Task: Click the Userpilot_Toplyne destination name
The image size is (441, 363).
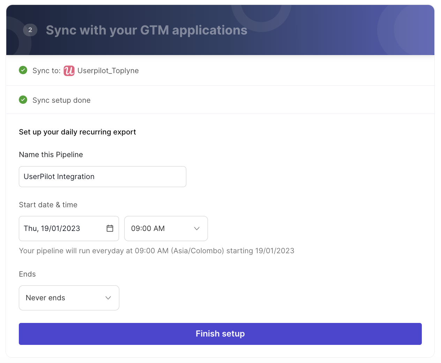Action: (x=108, y=71)
